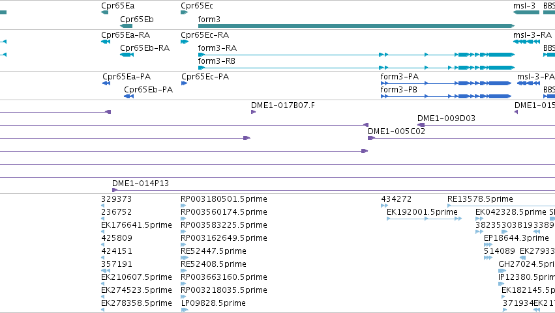Click the Cpr65Ec gene label
555x313 pixels.
pyautogui.click(x=197, y=6)
